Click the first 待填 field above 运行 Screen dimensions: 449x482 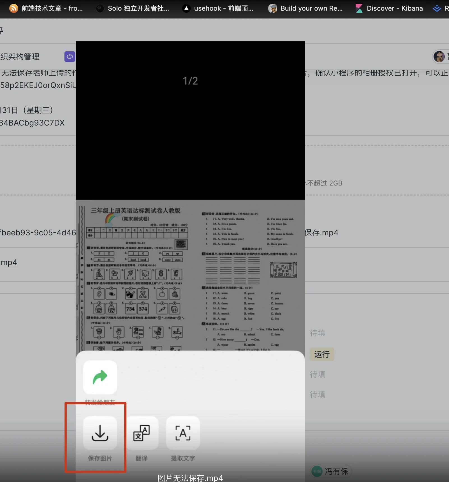[318, 333]
